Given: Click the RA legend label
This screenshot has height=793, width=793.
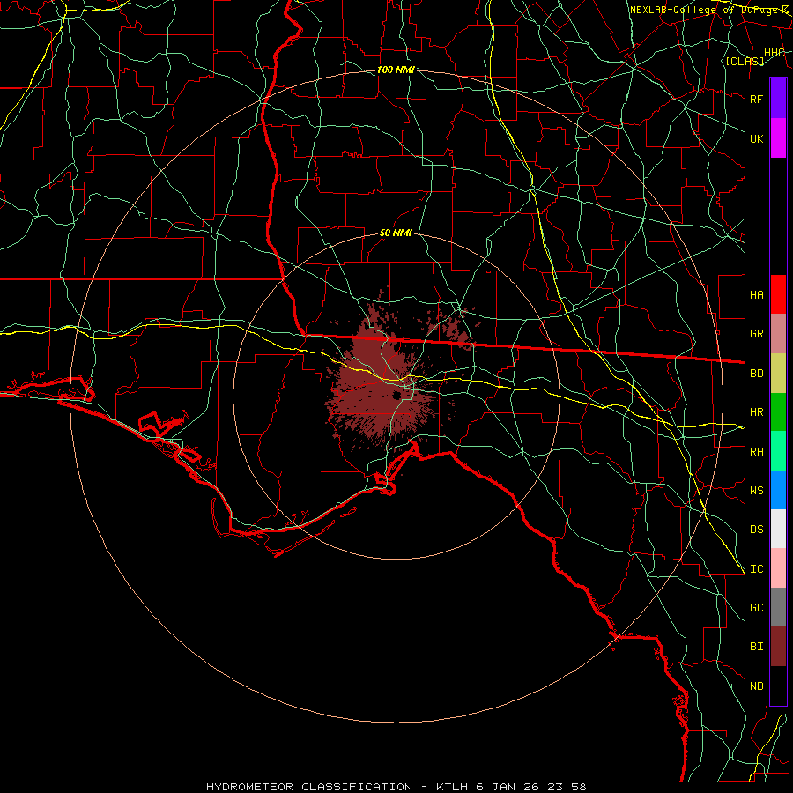Looking at the screenshot, I should tap(757, 452).
